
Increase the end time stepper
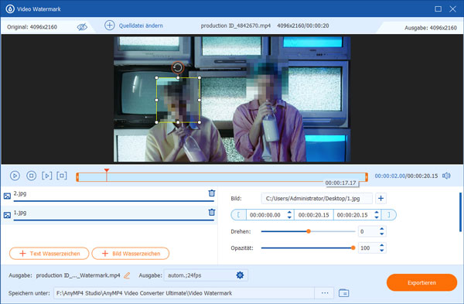(377, 212)
